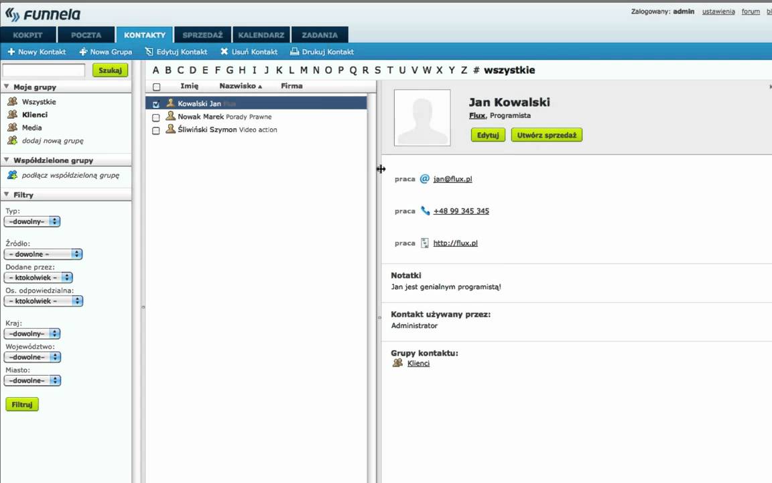
Task: Select the wszystkie alphabet filter
Action: tap(509, 70)
